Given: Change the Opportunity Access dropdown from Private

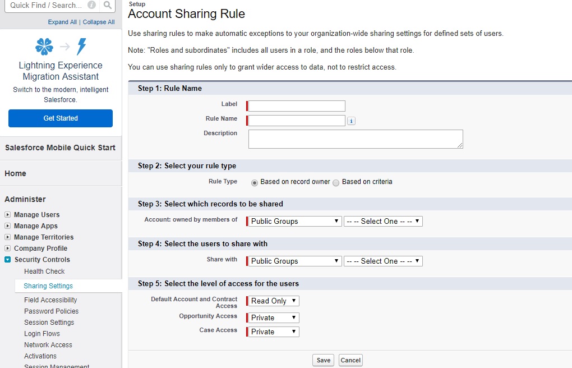Looking at the screenshot, I should pyautogui.click(x=272, y=318).
